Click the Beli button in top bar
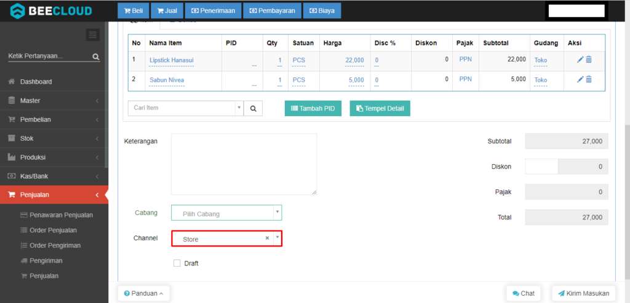This screenshot has width=630, height=303. tap(134, 11)
